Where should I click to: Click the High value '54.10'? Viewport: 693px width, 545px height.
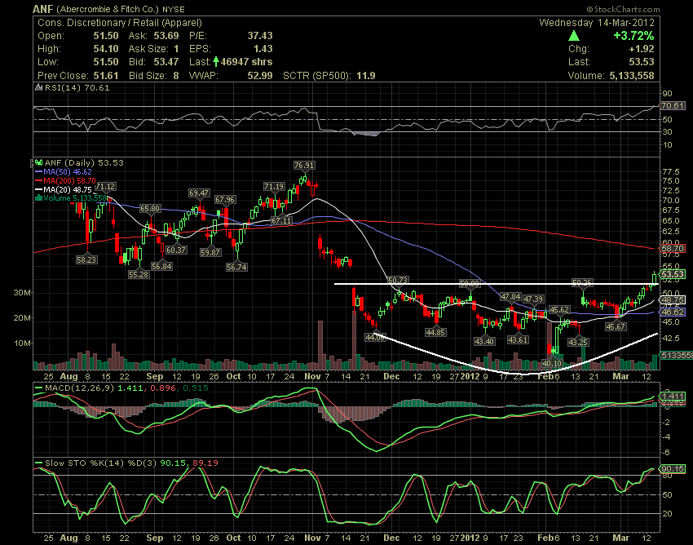(x=106, y=49)
